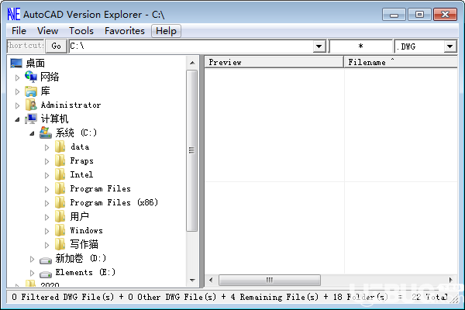Click the data folder icon

tap(60, 146)
